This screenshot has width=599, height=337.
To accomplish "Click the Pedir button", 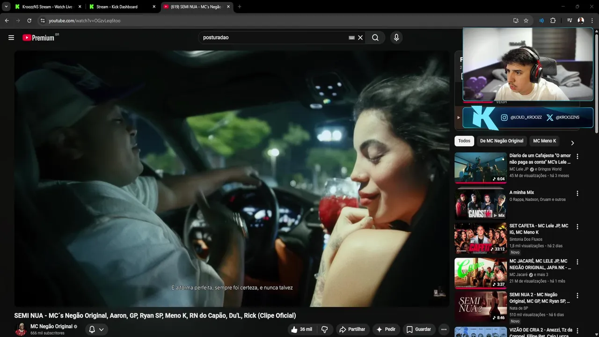I will click(386, 330).
